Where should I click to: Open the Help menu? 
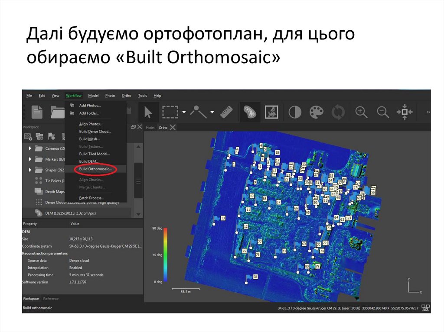click(x=157, y=96)
